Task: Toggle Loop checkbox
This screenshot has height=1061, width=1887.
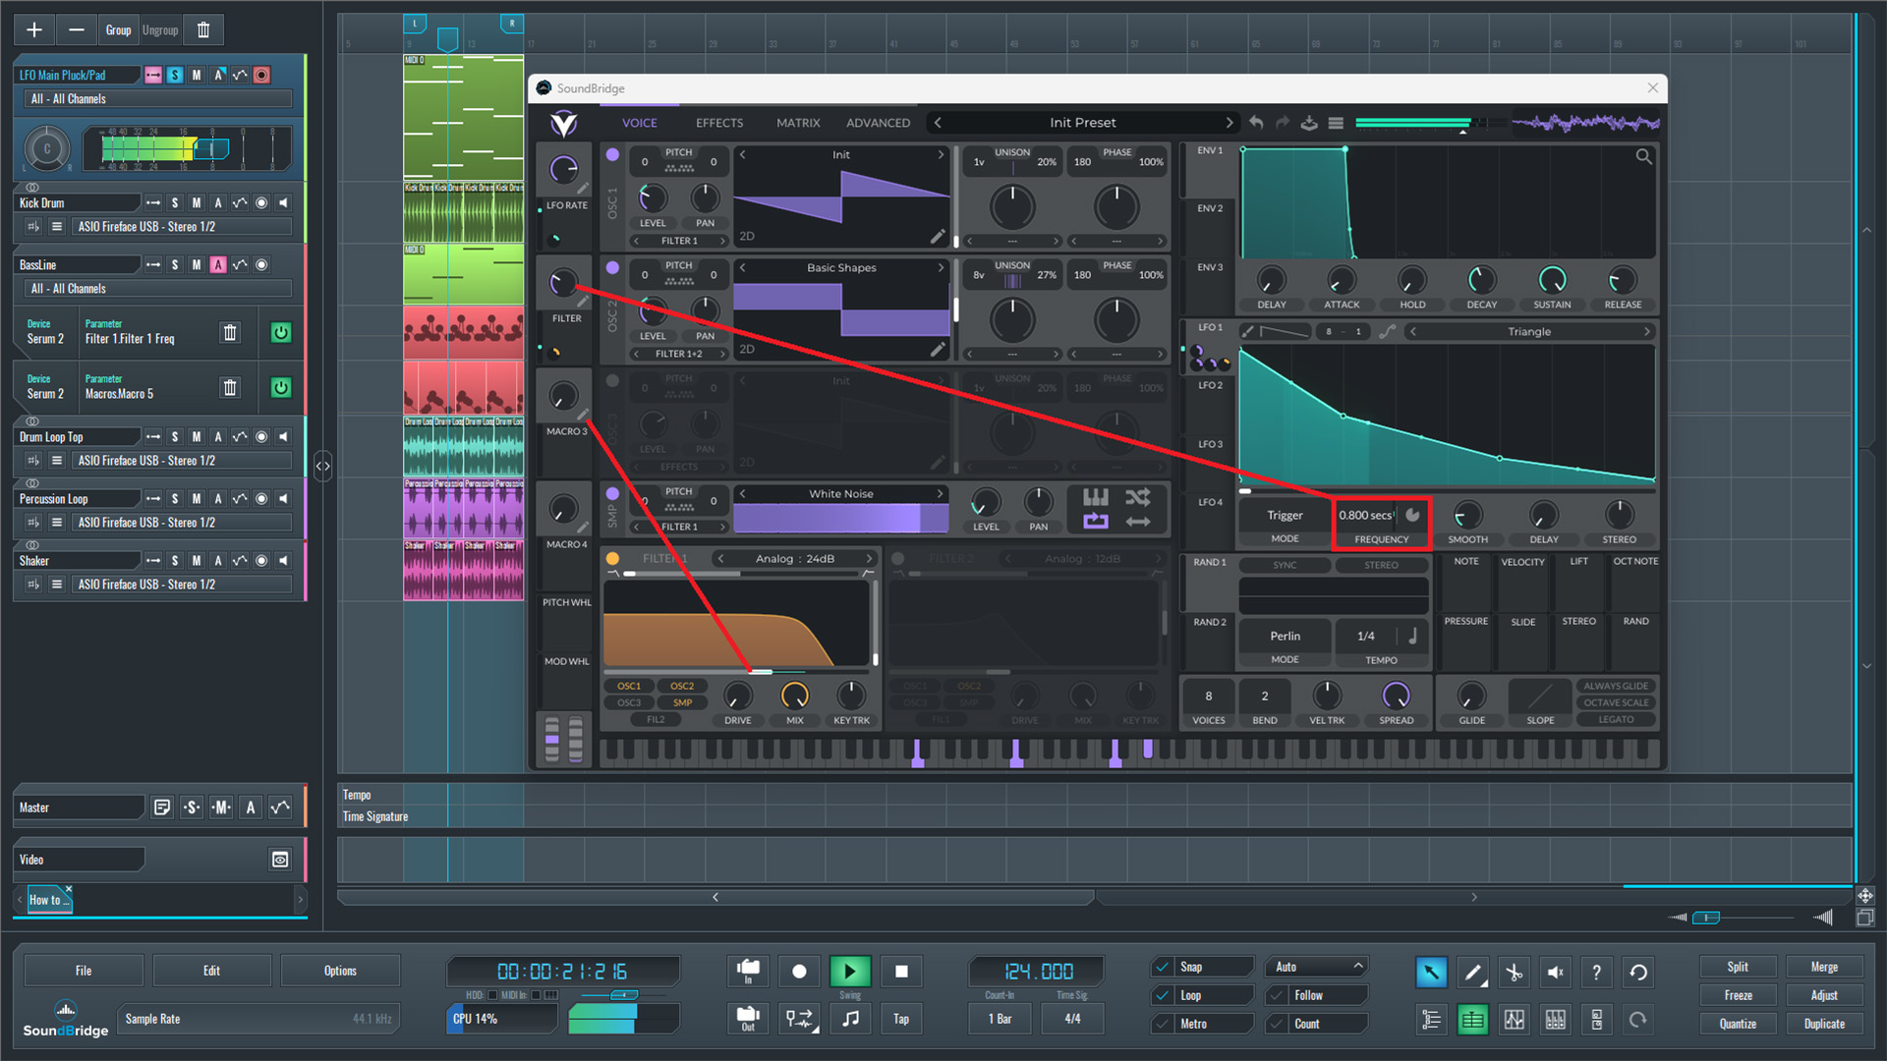Action: 1163,995
